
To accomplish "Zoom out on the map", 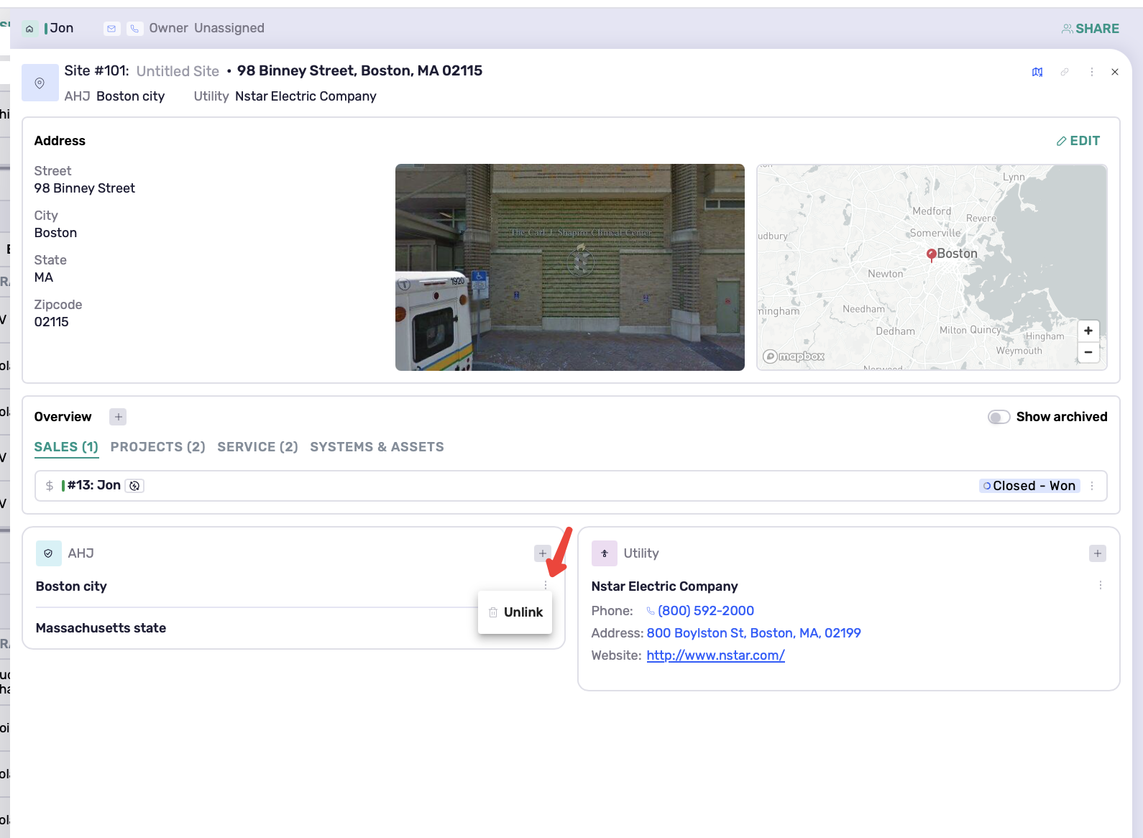I will point(1088,352).
